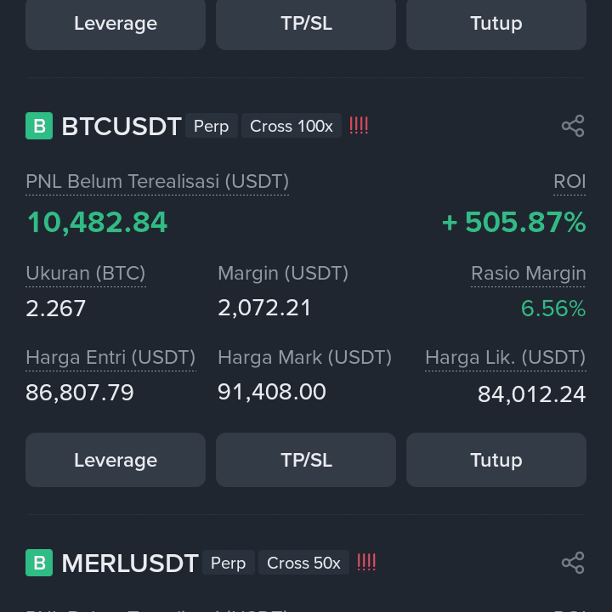Tap the red risk indicator beside BTCUSDT
The image size is (612, 612).
click(x=359, y=126)
